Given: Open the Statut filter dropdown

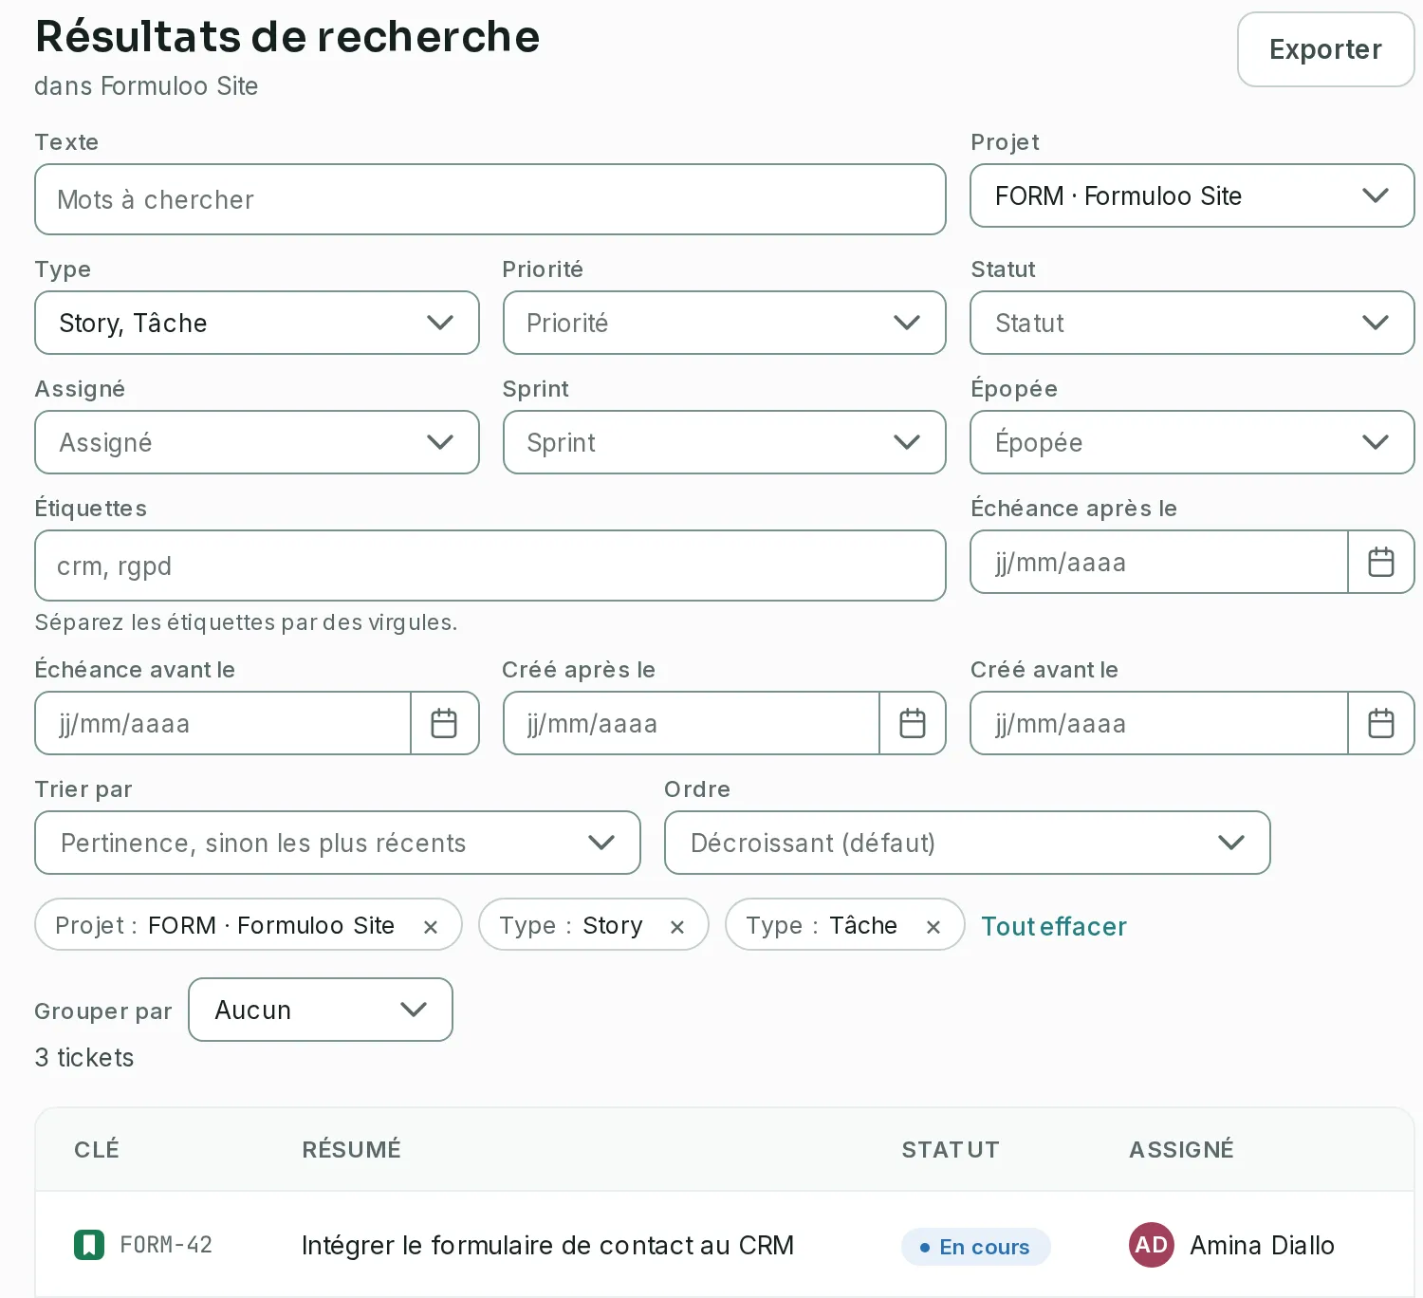Looking at the screenshot, I should point(1192,323).
